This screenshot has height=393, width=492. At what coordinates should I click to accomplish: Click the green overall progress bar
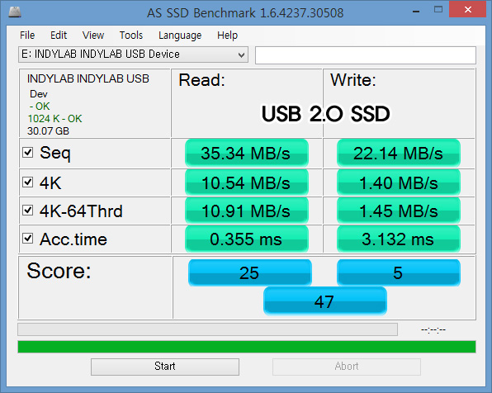(247, 347)
